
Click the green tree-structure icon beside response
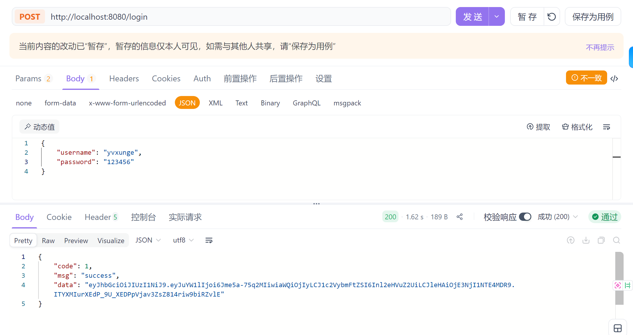628,285
